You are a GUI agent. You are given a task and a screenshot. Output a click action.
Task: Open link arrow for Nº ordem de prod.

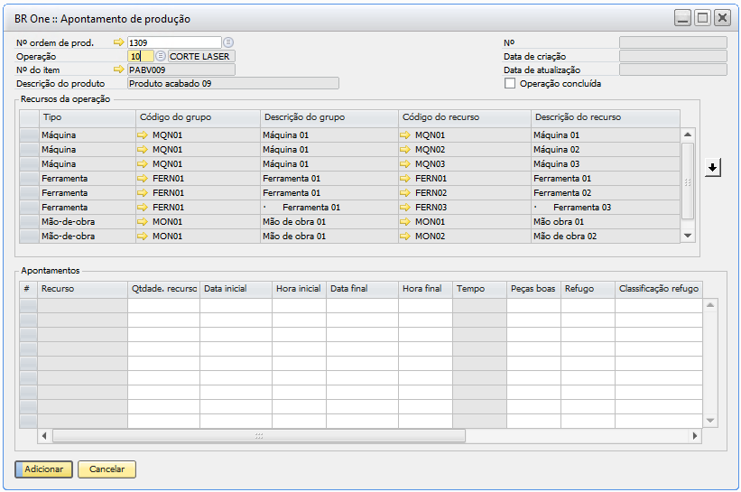pos(118,42)
